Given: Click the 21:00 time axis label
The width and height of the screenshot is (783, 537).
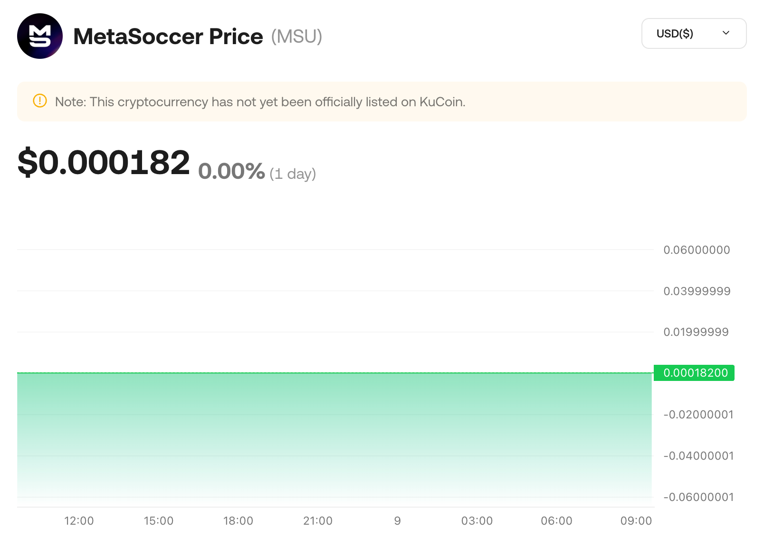Looking at the screenshot, I should click(x=318, y=521).
